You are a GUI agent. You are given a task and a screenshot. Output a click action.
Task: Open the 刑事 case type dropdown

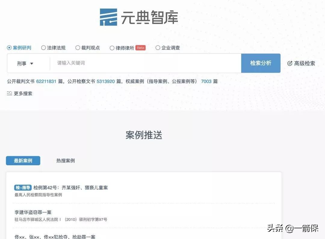[25, 63]
